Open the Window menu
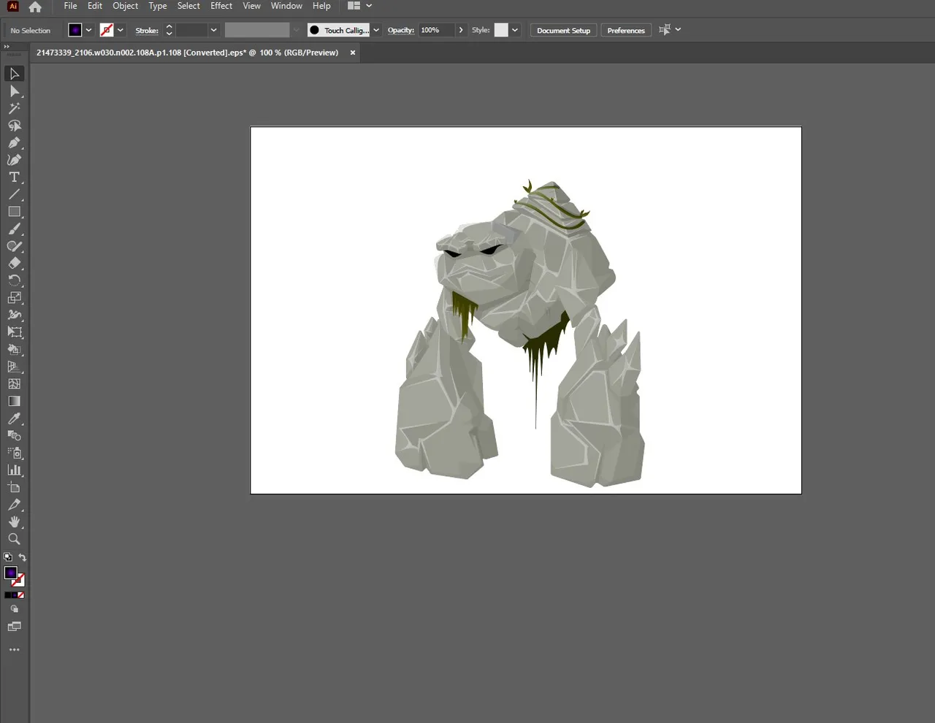This screenshot has width=935, height=723. point(286,6)
